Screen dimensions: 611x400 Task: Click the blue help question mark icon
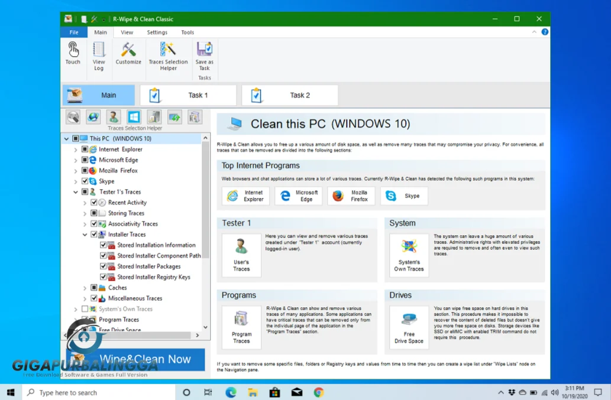[545, 32]
